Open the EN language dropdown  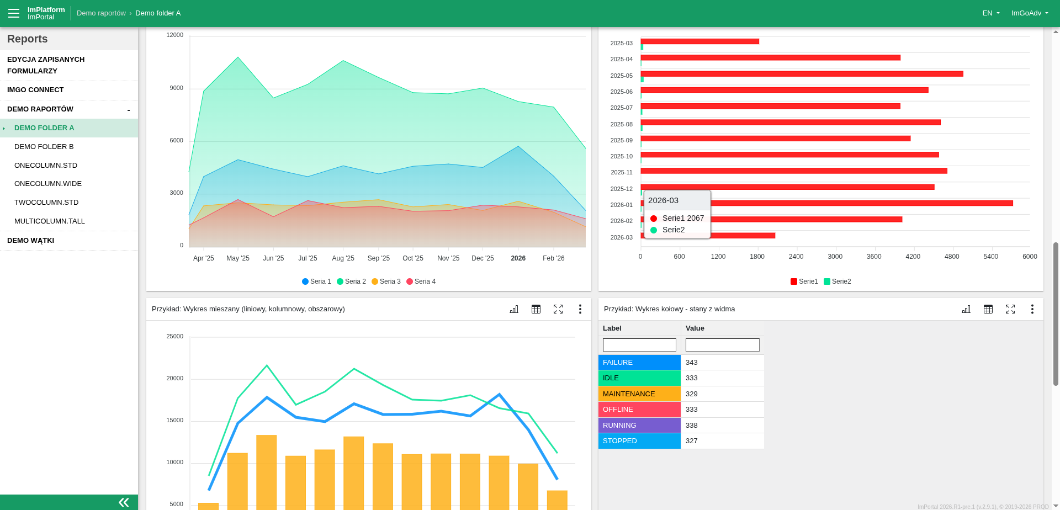tap(990, 13)
